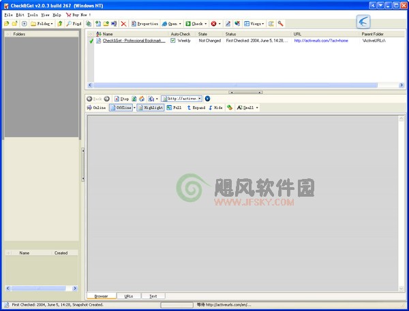This screenshot has width=409, height=311.
Task: Open the Tools menu
Action: (33, 15)
